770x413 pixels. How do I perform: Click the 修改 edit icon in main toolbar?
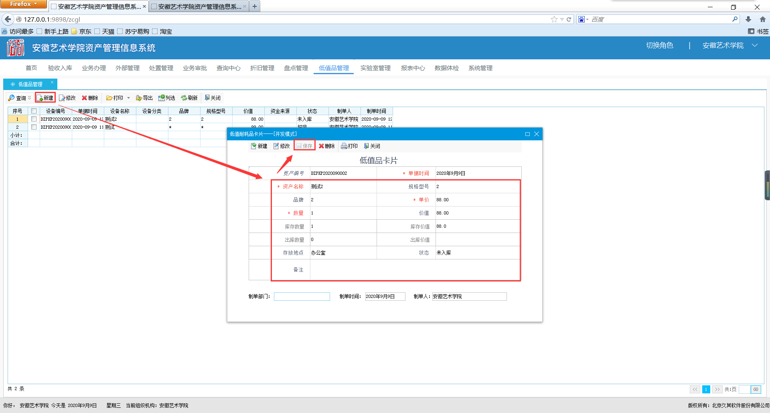tap(63, 98)
